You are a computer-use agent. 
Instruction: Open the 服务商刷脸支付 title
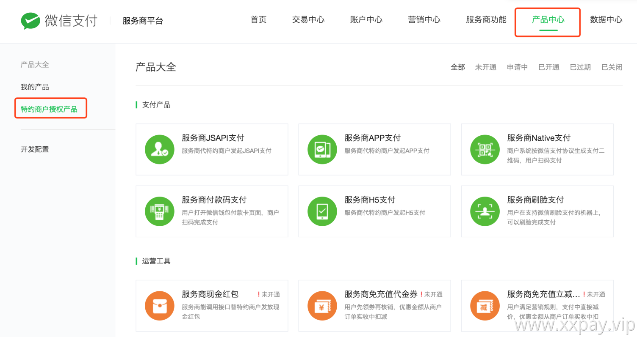pos(535,200)
